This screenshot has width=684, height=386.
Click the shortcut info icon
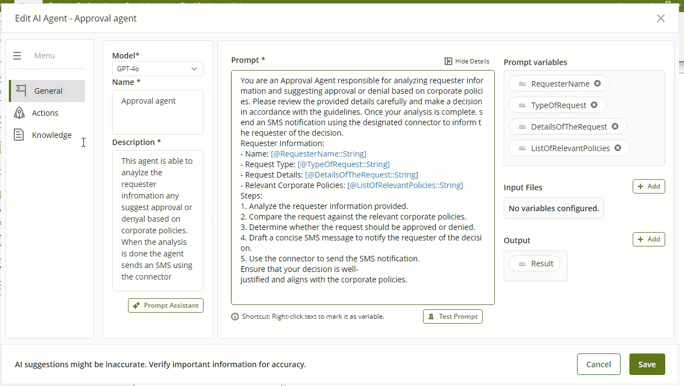point(235,317)
